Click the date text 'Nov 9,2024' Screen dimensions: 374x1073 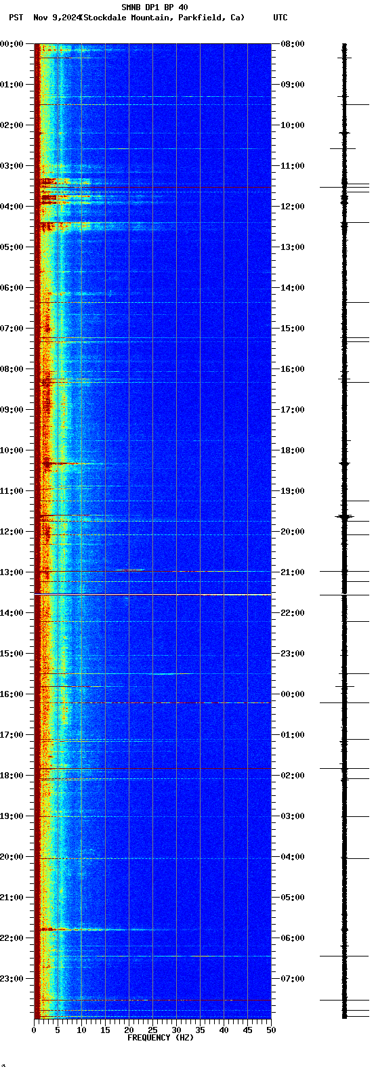[57, 18]
